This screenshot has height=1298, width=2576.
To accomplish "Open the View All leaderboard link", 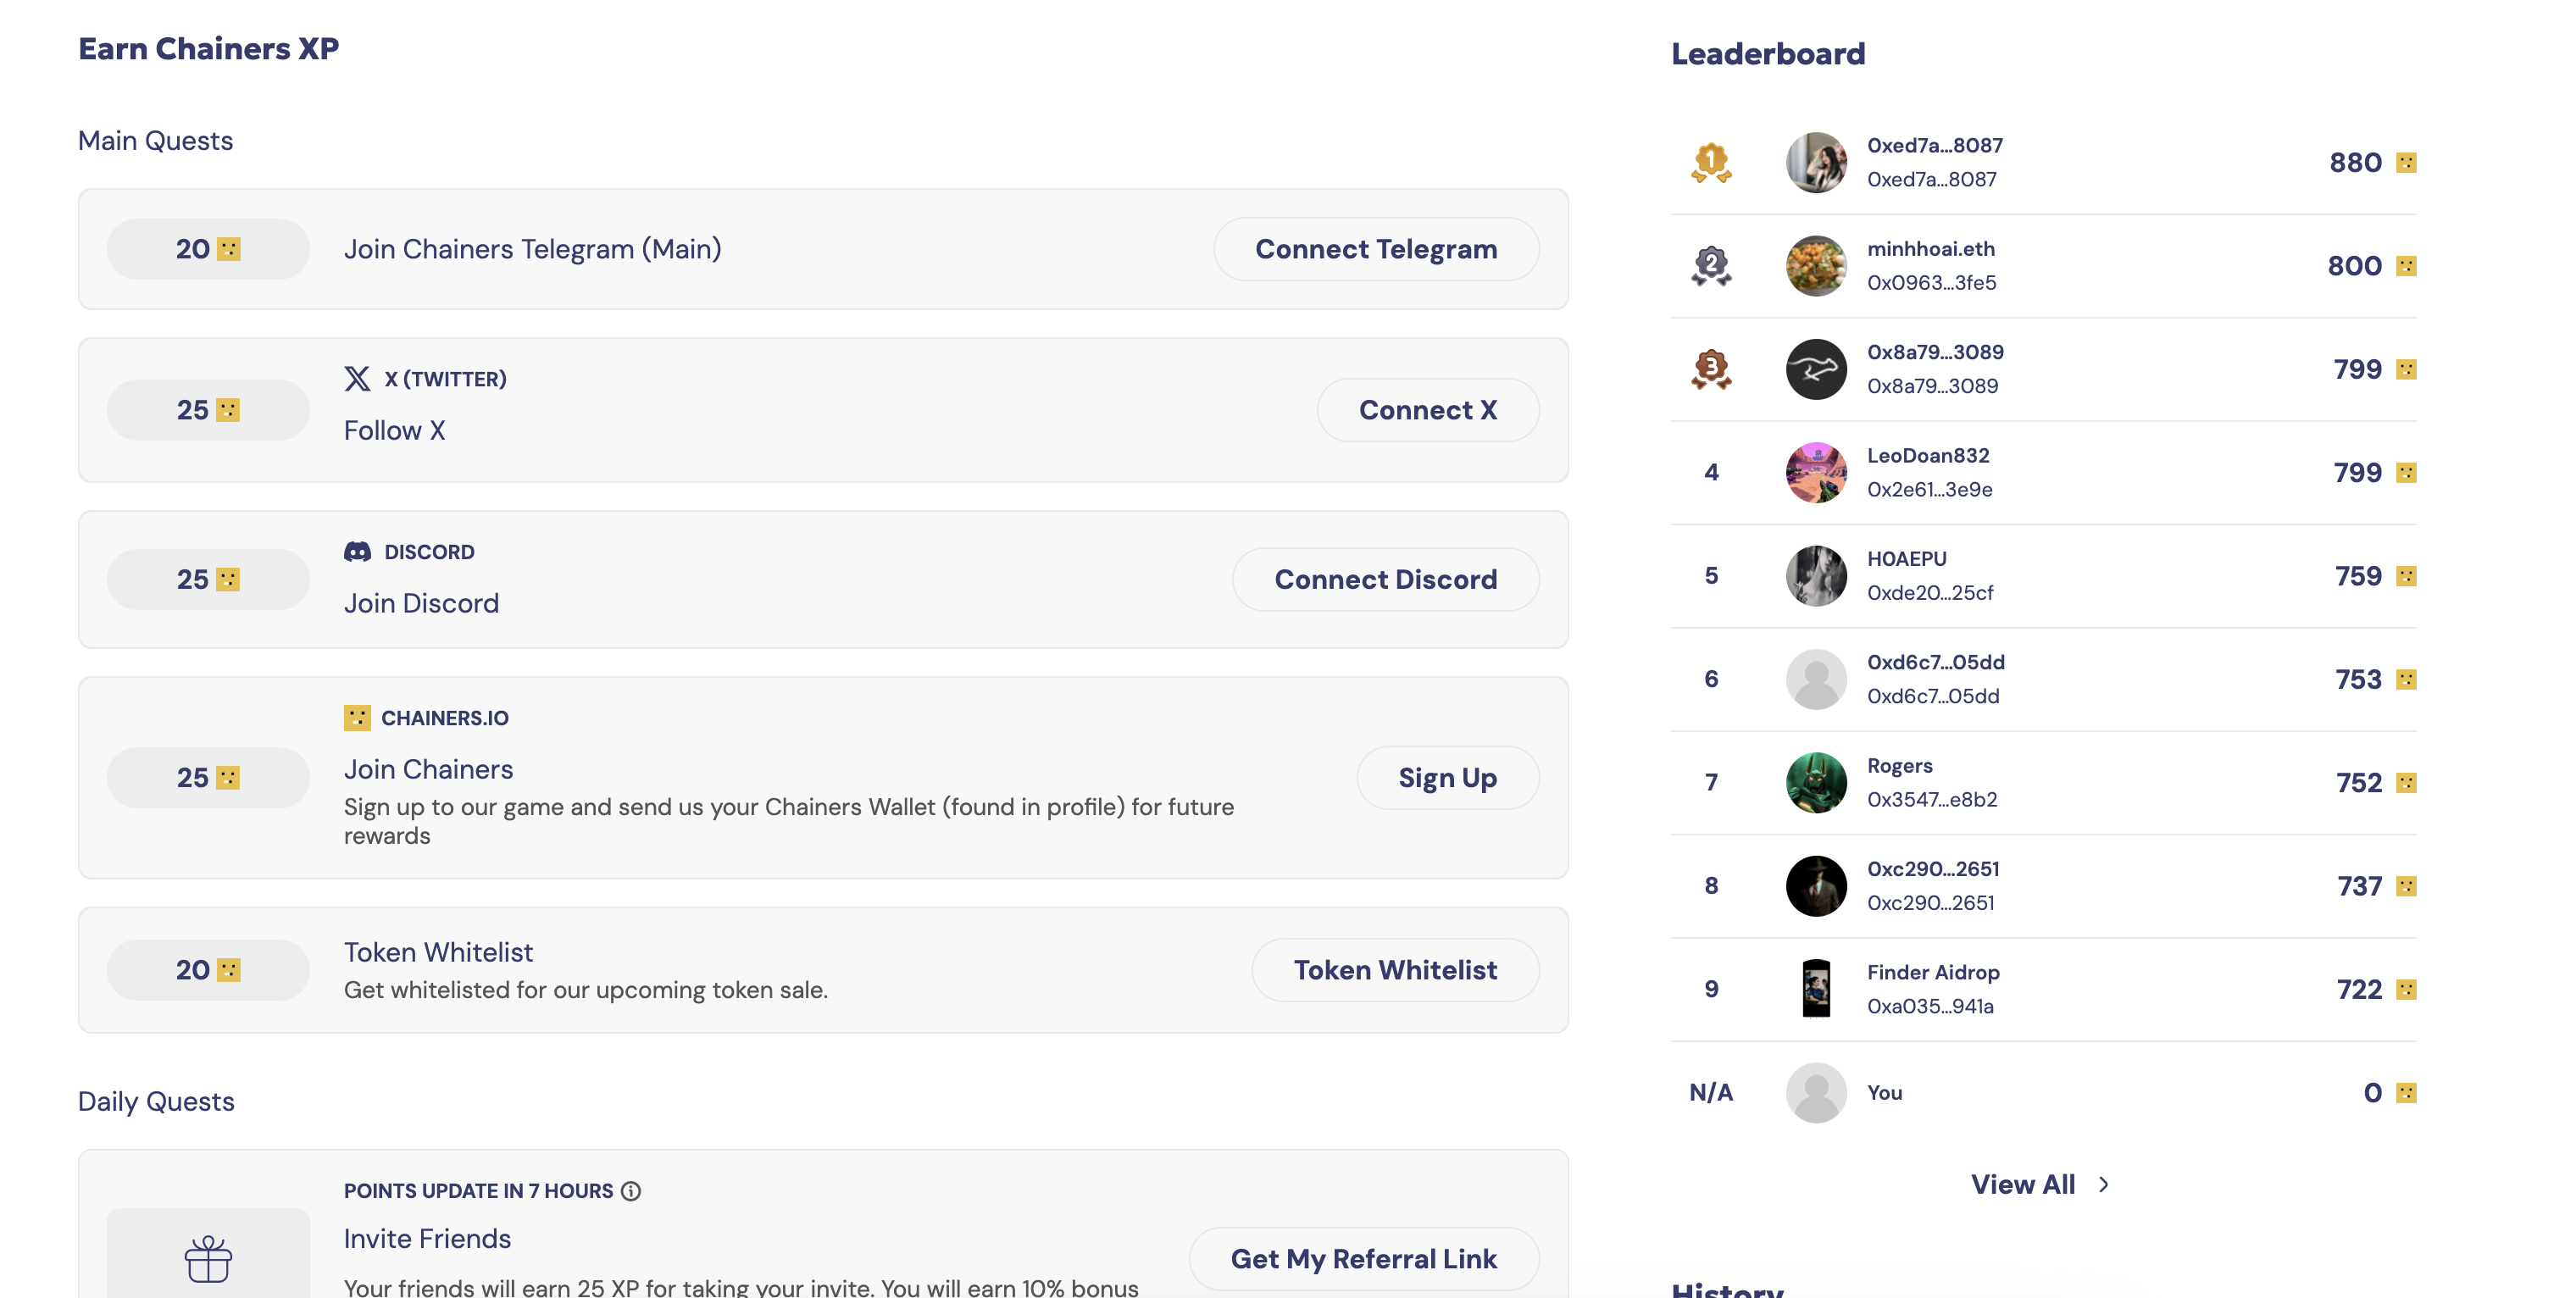I will pyautogui.click(x=2022, y=1184).
